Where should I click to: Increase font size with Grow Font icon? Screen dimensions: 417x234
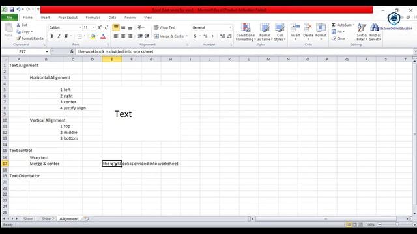99,27
